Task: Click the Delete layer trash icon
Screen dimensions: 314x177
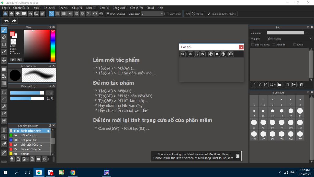Action: point(302,85)
